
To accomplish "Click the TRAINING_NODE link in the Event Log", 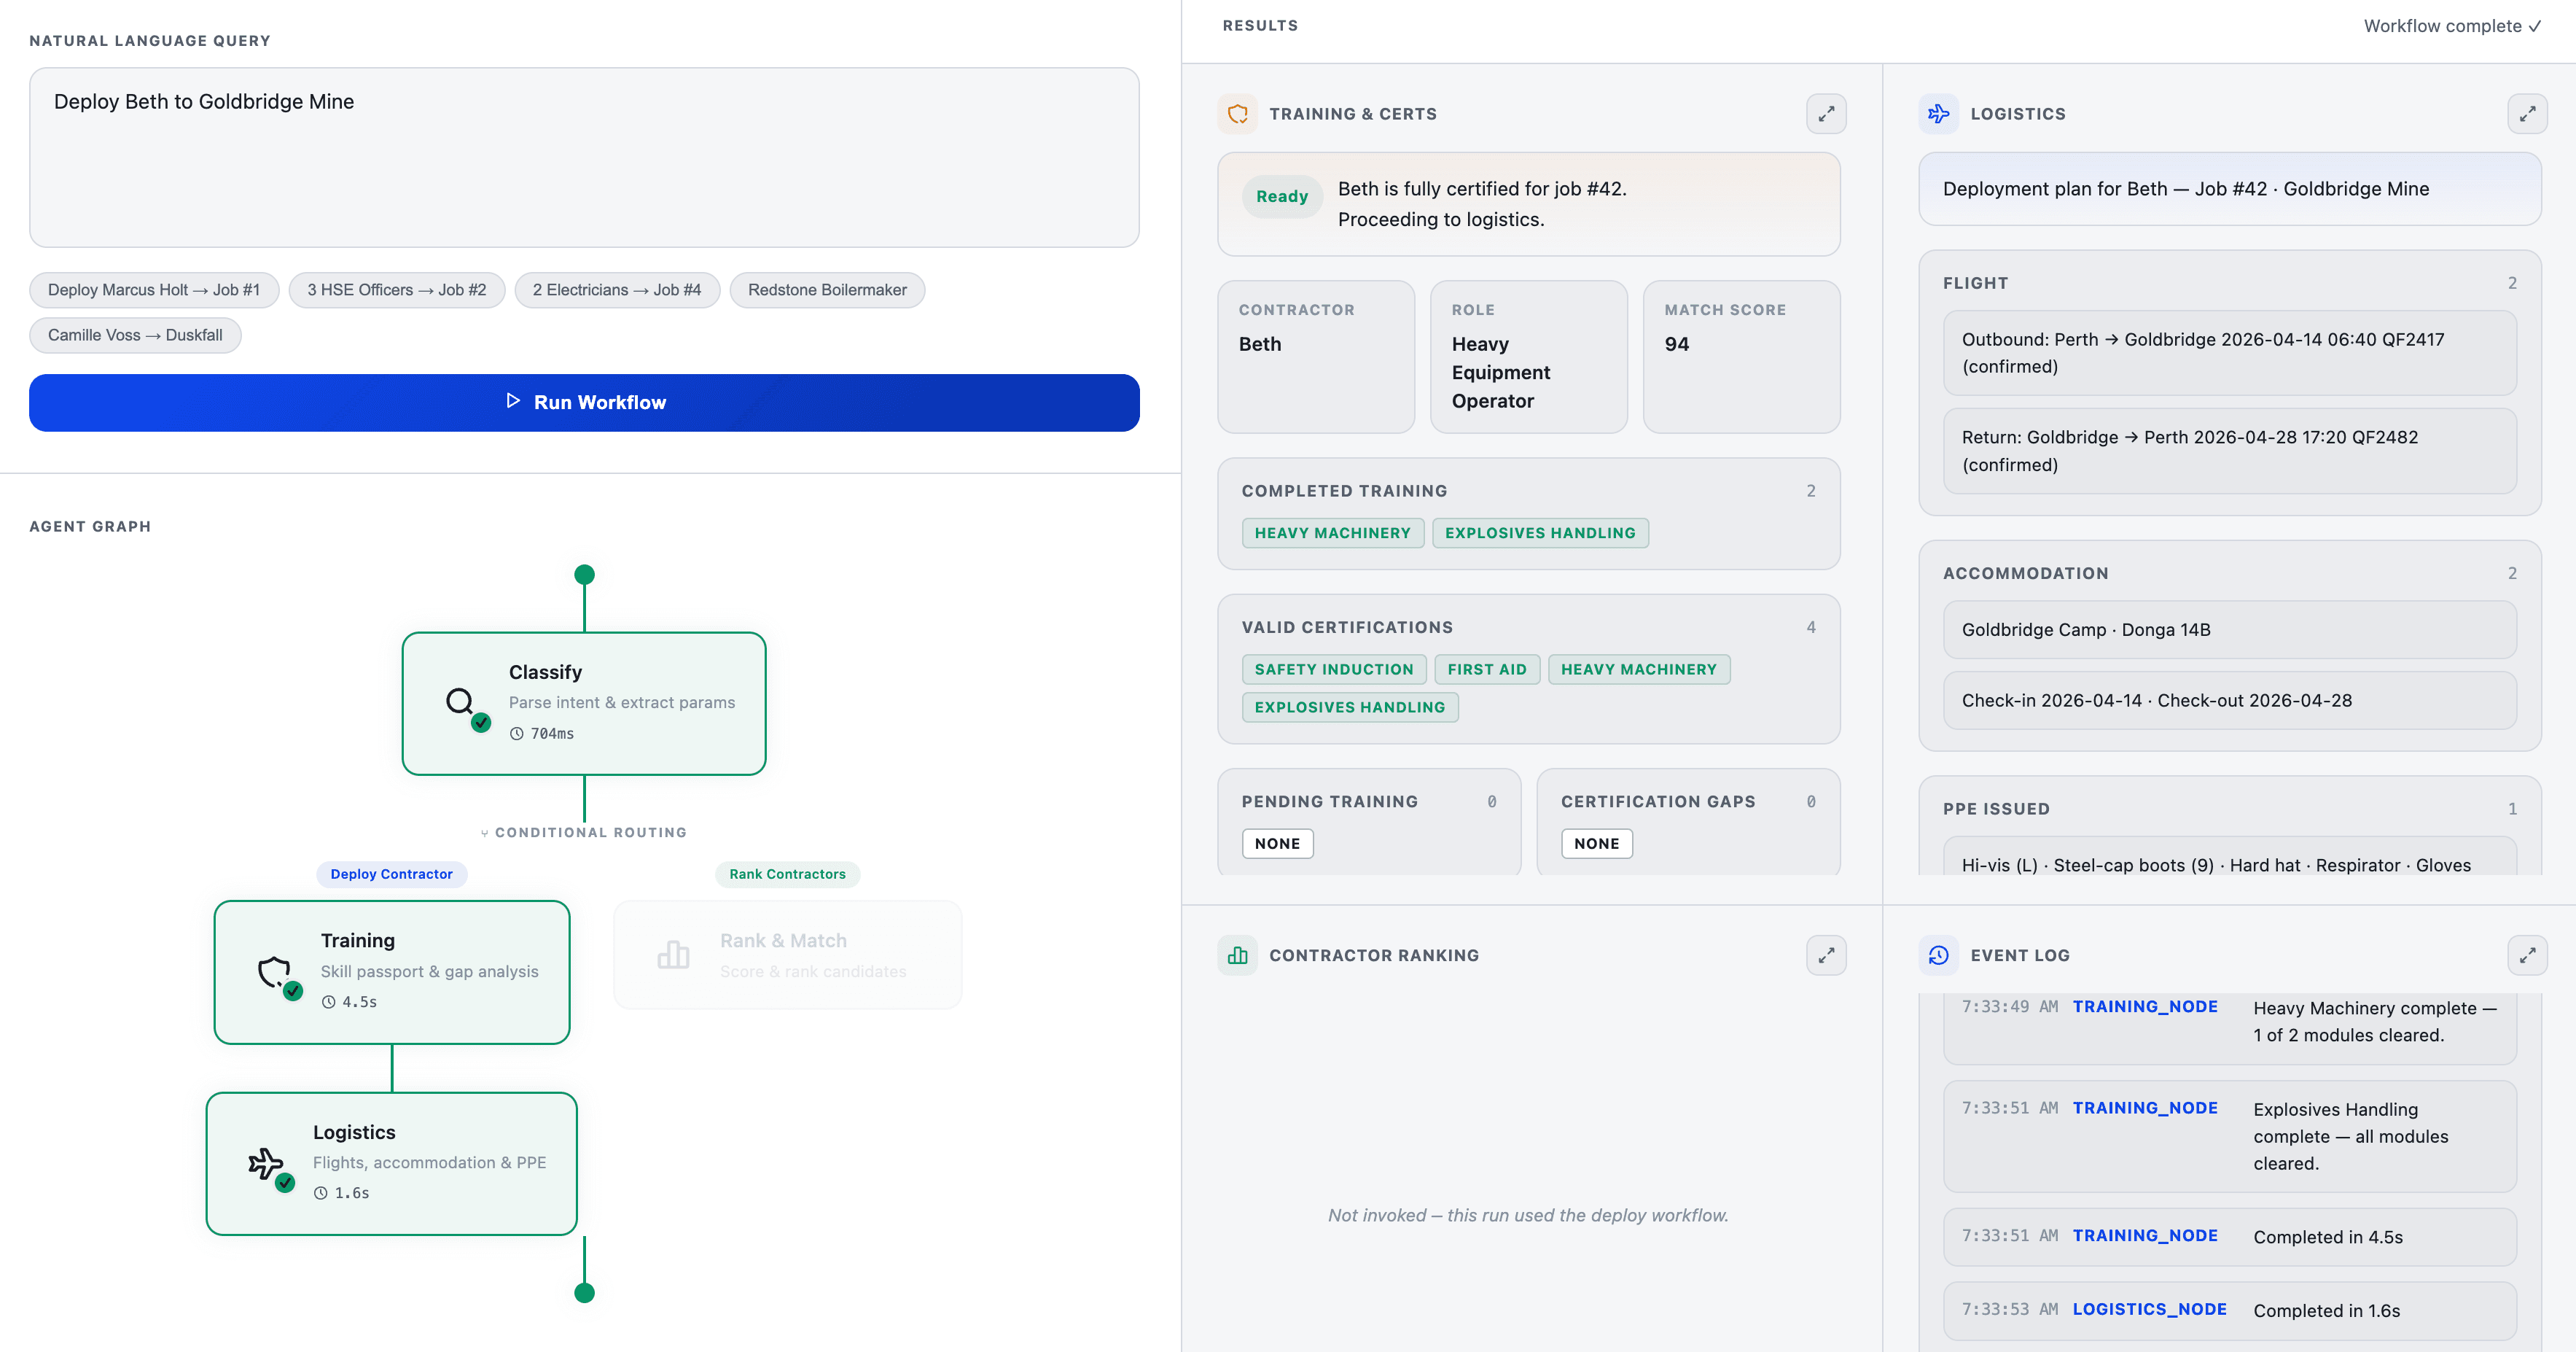I will (2145, 1007).
